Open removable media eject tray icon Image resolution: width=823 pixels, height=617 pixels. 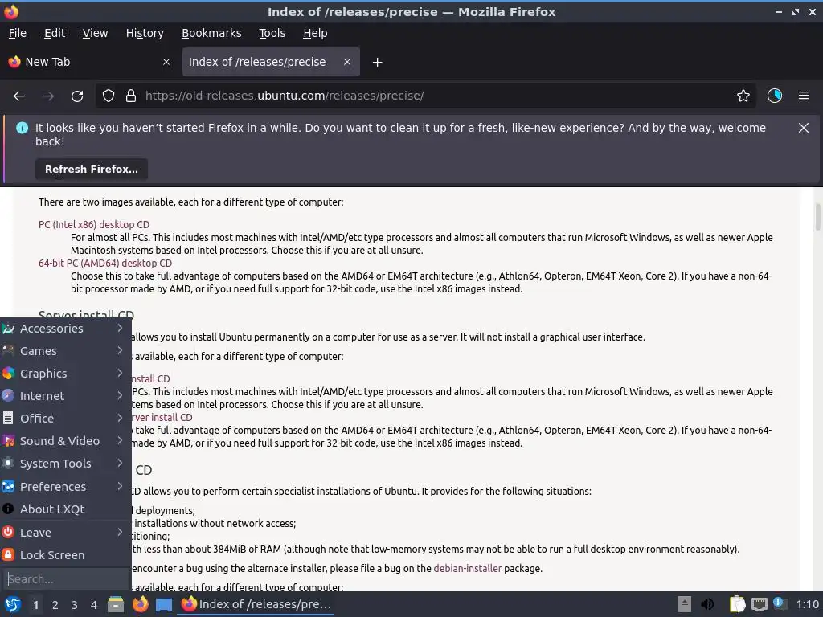(685, 604)
